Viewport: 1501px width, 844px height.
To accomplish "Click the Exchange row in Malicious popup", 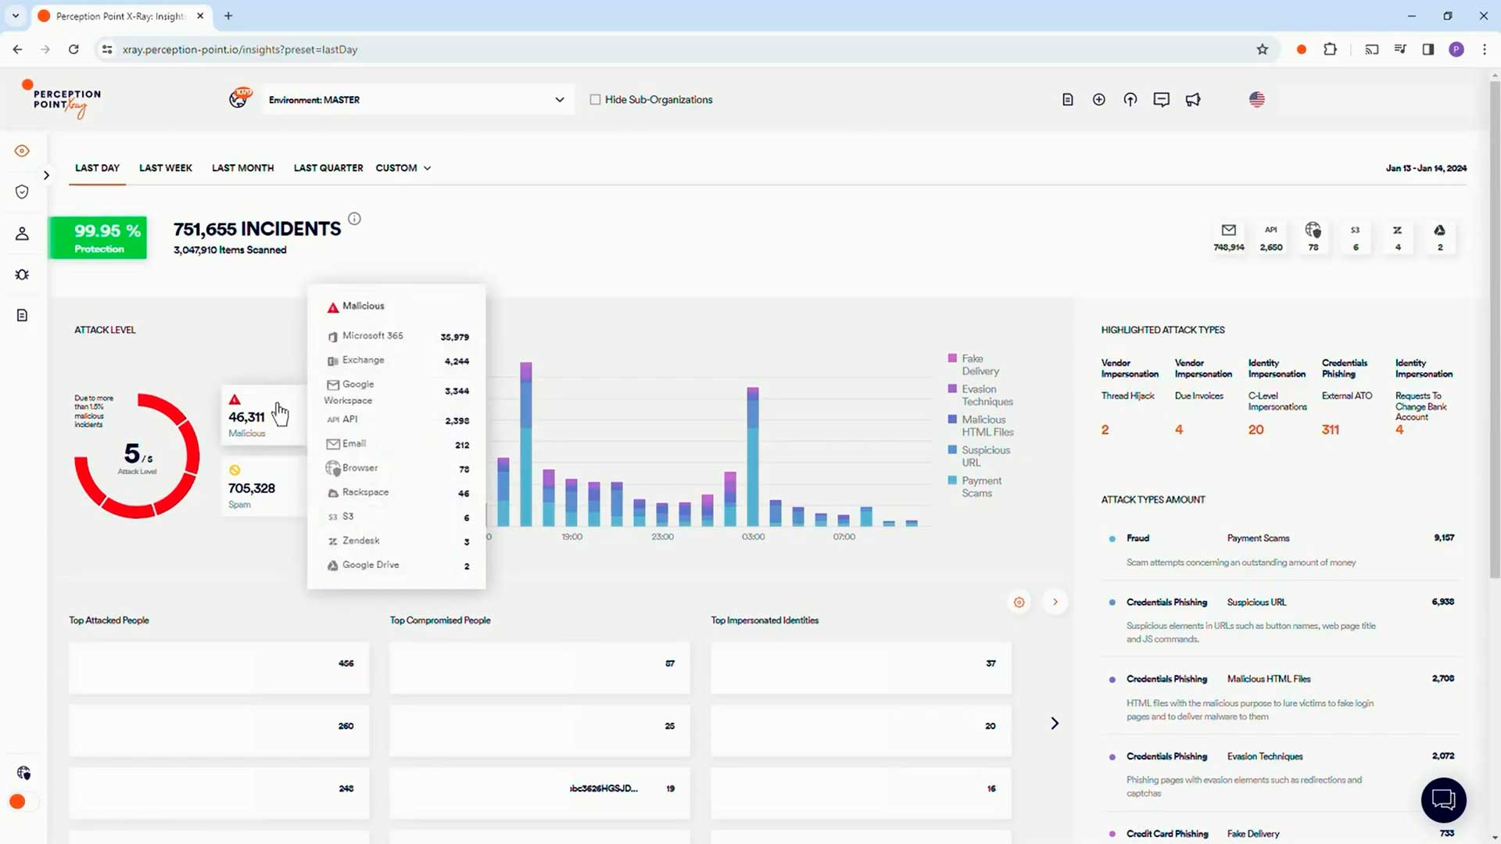I will [397, 360].
